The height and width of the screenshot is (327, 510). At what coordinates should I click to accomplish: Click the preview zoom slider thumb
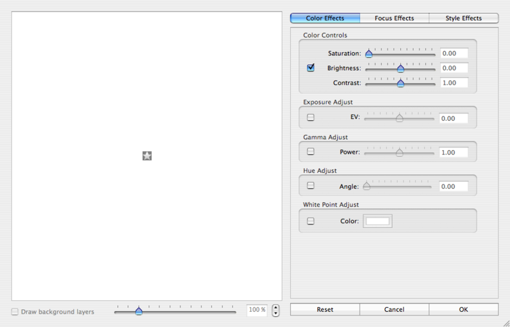click(x=139, y=311)
